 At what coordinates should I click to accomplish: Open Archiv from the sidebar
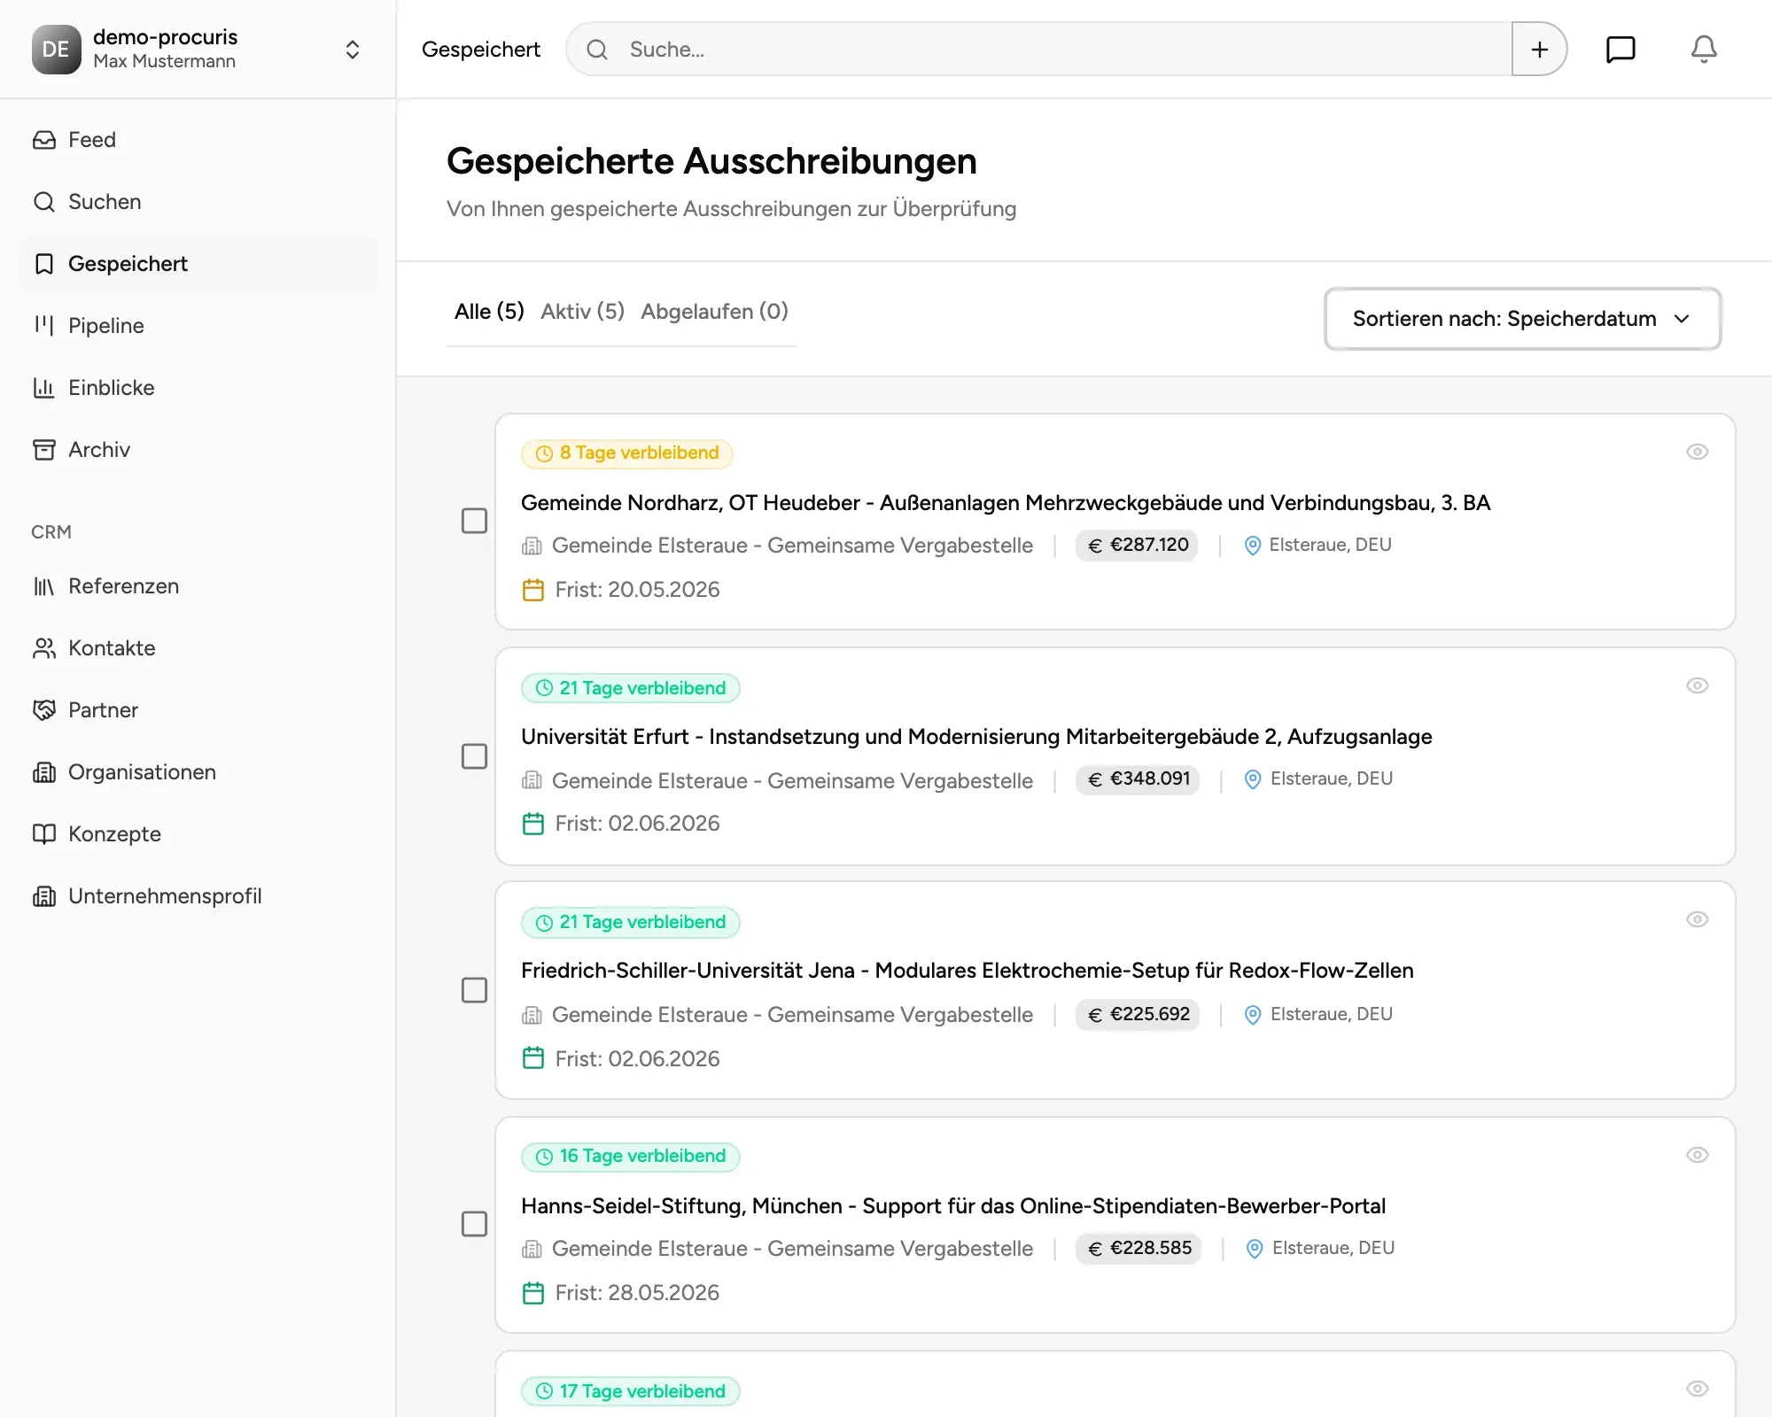click(198, 450)
